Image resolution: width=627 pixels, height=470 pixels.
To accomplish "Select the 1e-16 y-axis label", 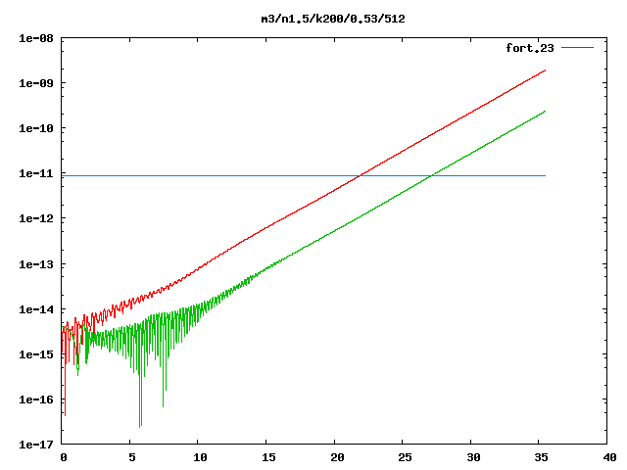I will click(x=36, y=399).
